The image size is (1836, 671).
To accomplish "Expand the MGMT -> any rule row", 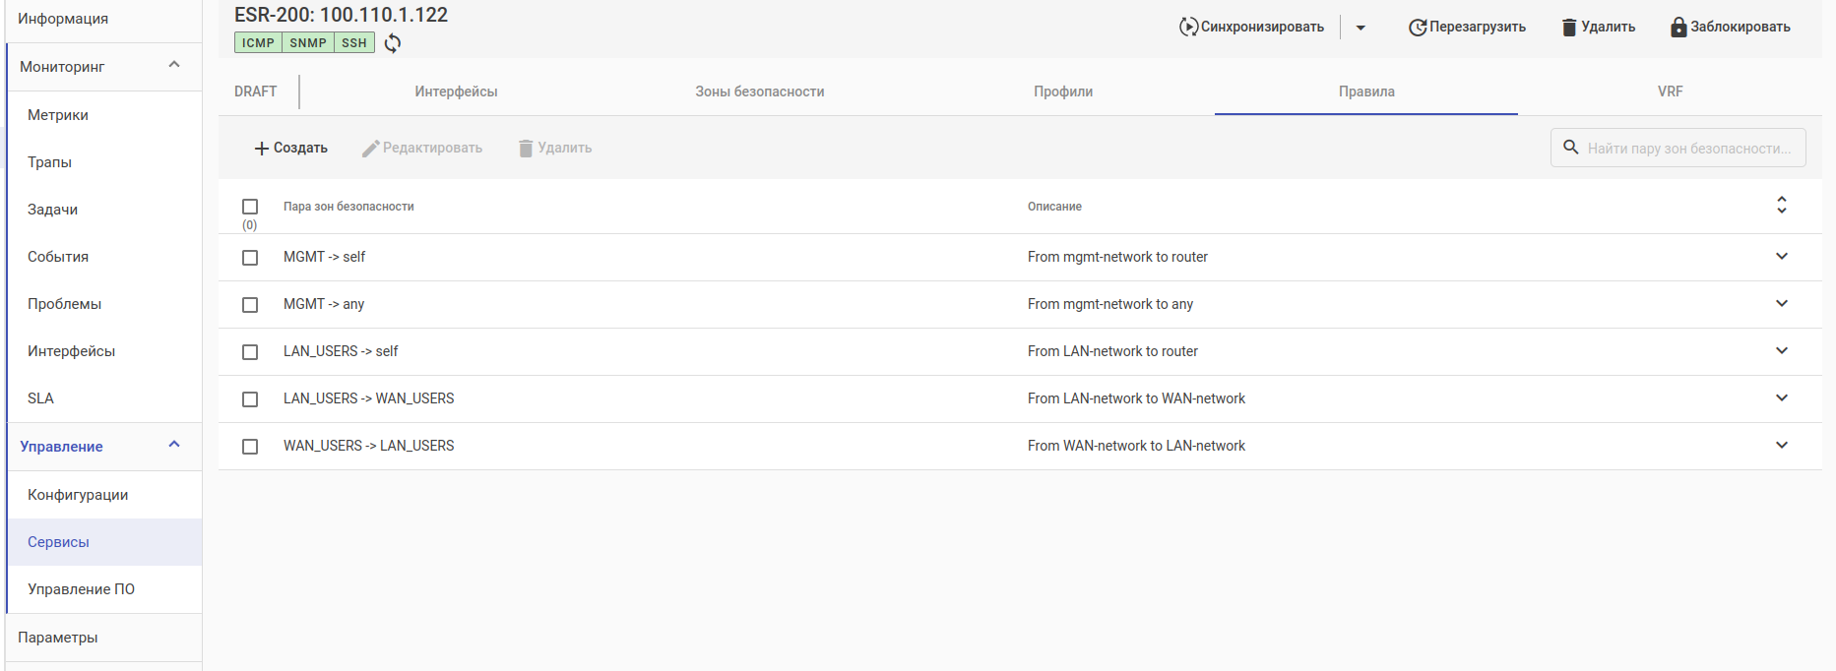I will tap(1781, 304).
